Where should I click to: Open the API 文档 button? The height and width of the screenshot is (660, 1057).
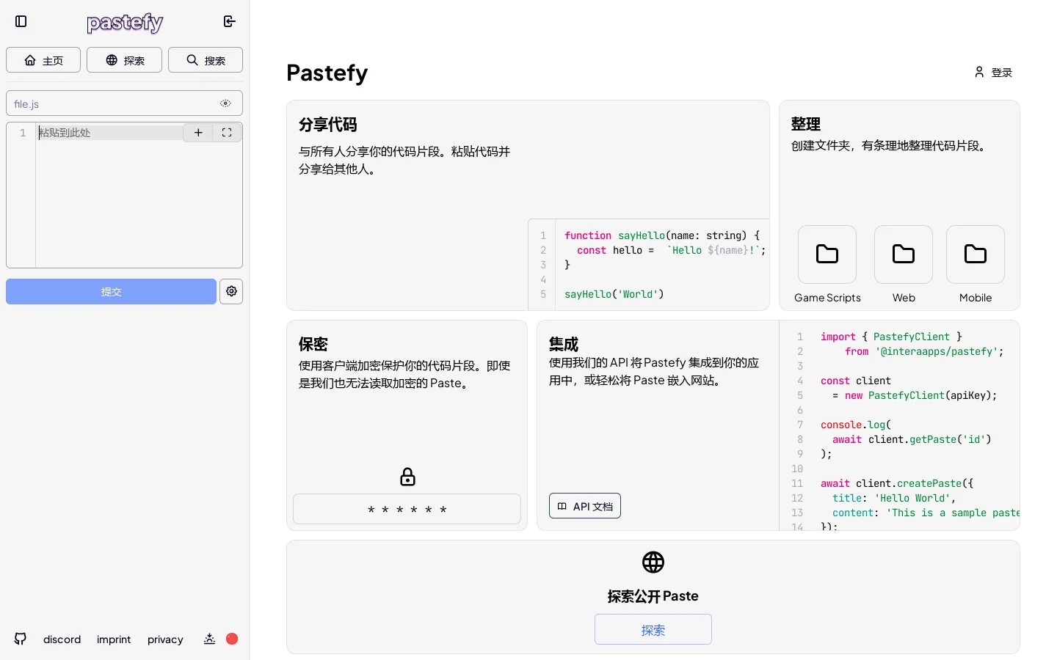coord(585,506)
